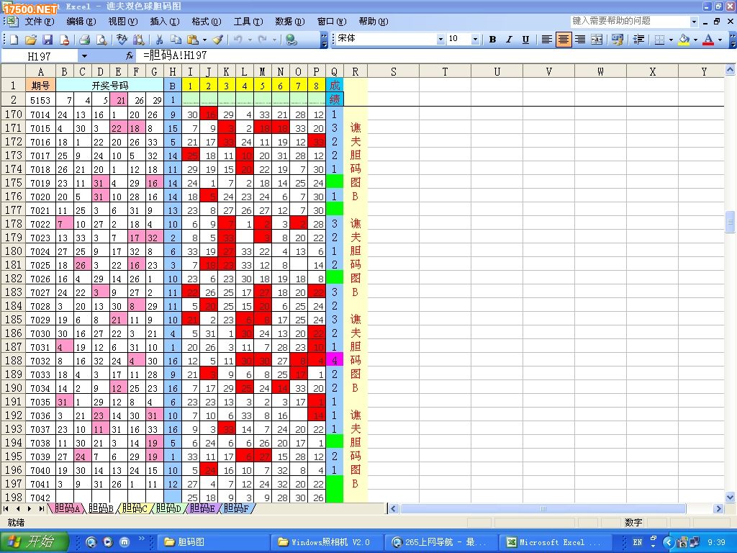Open Print Preview

(x=101, y=40)
